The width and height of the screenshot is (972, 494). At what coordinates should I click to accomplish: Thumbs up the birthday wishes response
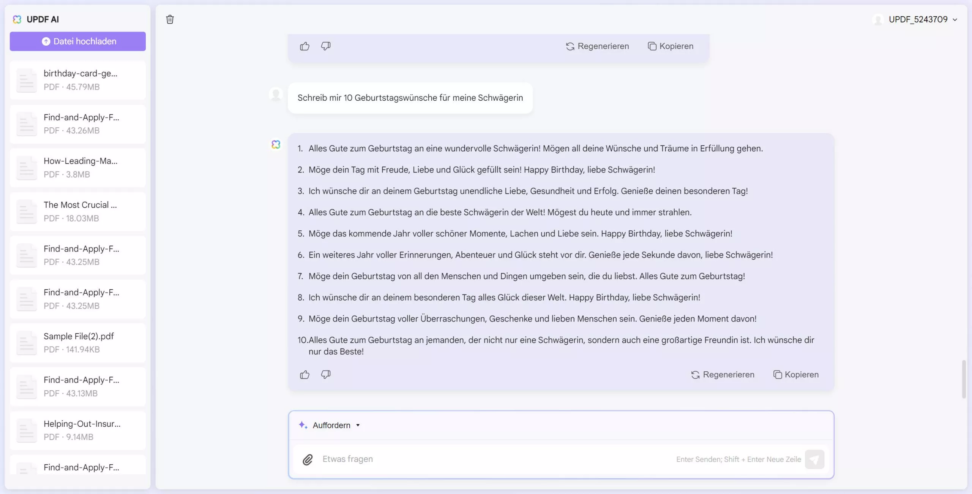tap(305, 375)
